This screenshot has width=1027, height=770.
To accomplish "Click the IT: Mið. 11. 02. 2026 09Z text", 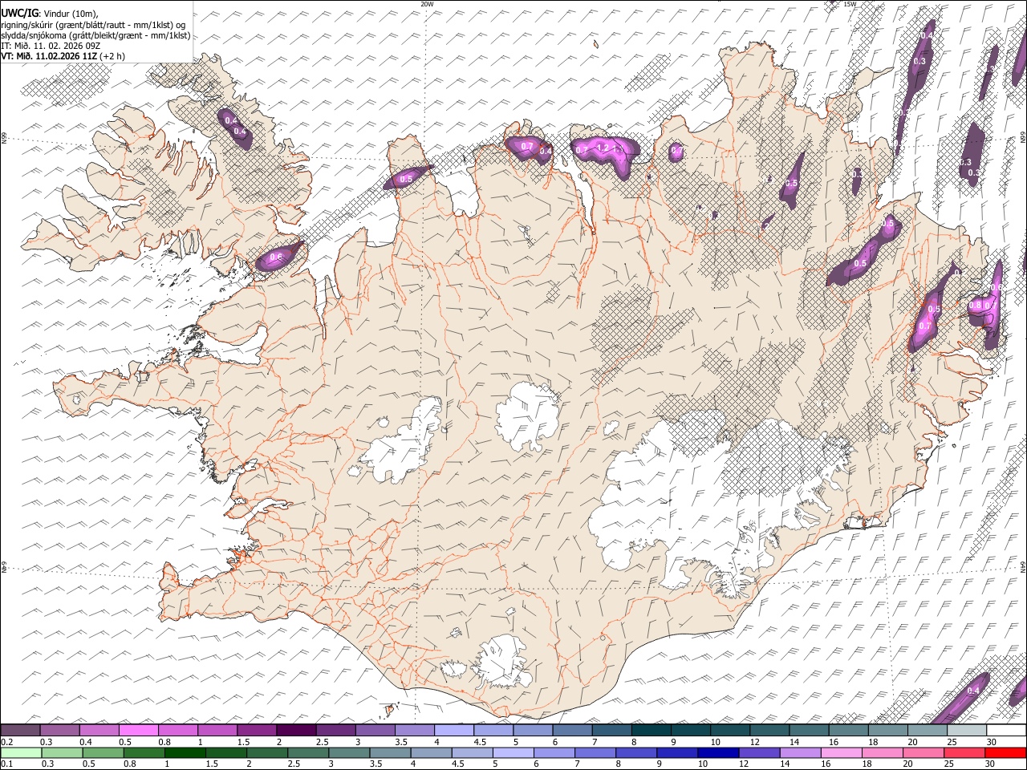I will coord(51,46).
